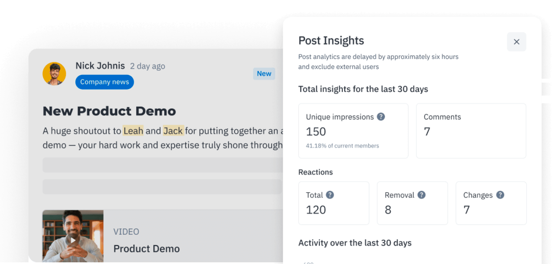Image resolution: width=555 pixels, height=264 pixels.
Task: Switch to the Post Insights panel
Action: [331, 41]
